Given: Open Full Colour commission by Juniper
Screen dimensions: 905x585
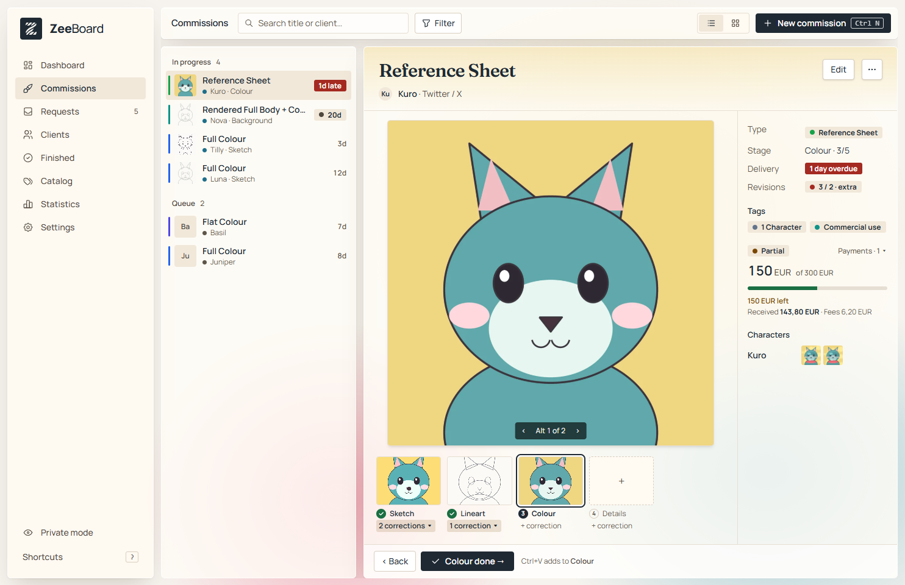Looking at the screenshot, I should click(260, 256).
